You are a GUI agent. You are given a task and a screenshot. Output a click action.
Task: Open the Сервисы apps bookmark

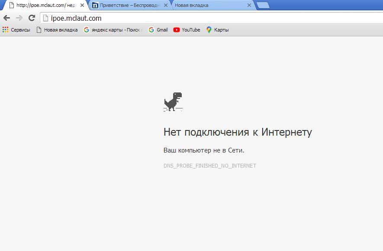pyautogui.click(x=16, y=30)
